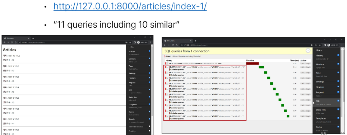
Task: Close Document tab in left browser window
Action: [x=29, y=38]
